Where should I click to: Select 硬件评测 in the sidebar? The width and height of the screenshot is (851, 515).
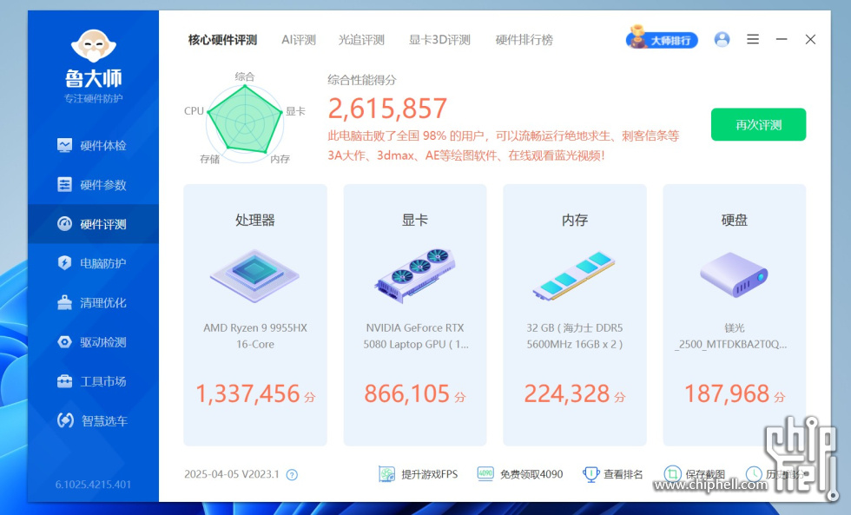[93, 224]
